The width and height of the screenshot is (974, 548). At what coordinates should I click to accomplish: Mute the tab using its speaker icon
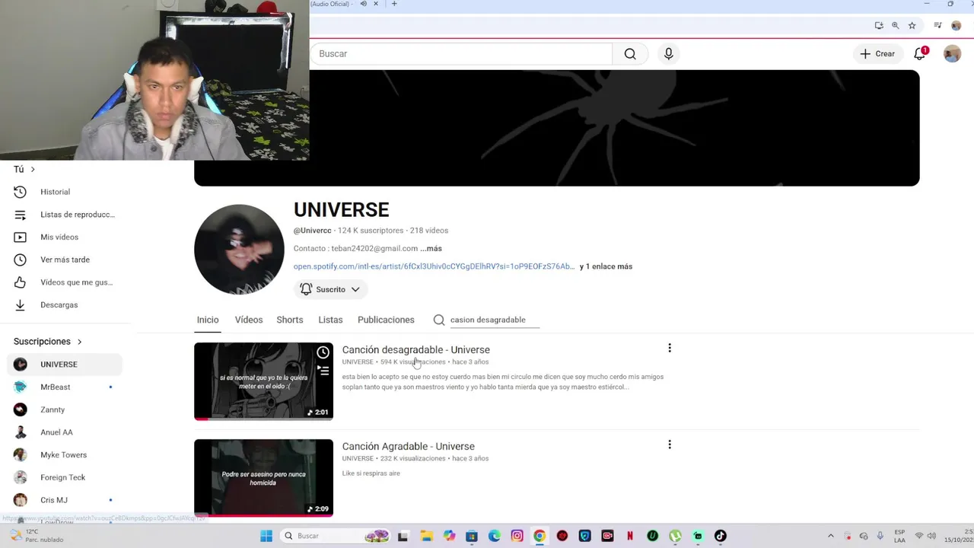[x=363, y=4]
